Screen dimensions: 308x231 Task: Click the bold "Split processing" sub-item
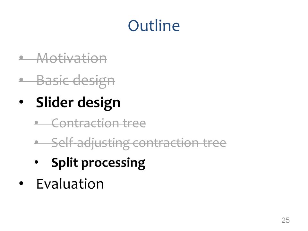point(98,163)
